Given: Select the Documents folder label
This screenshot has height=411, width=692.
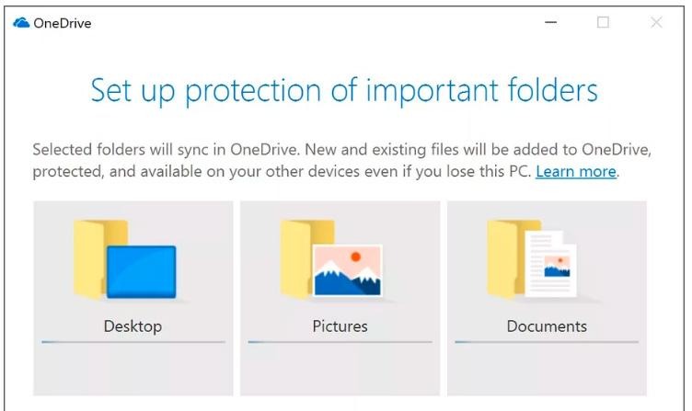Looking at the screenshot, I should coord(547,325).
